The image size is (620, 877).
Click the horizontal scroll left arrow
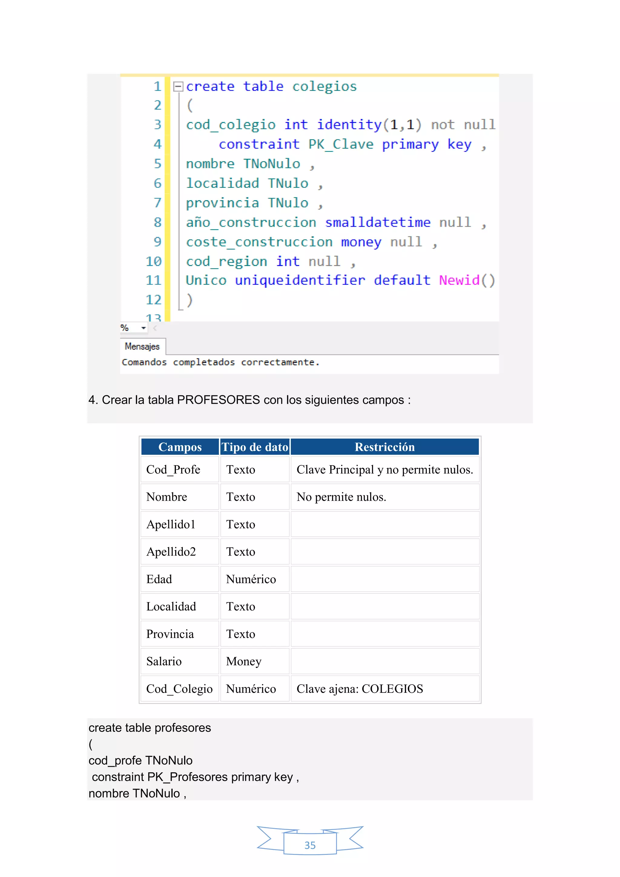click(x=155, y=328)
